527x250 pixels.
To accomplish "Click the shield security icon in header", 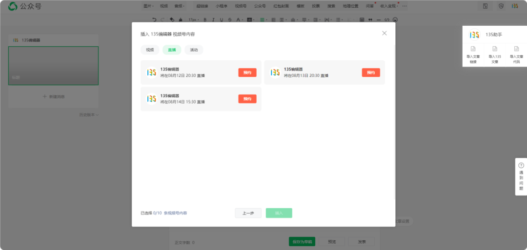I will [x=501, y=6].
